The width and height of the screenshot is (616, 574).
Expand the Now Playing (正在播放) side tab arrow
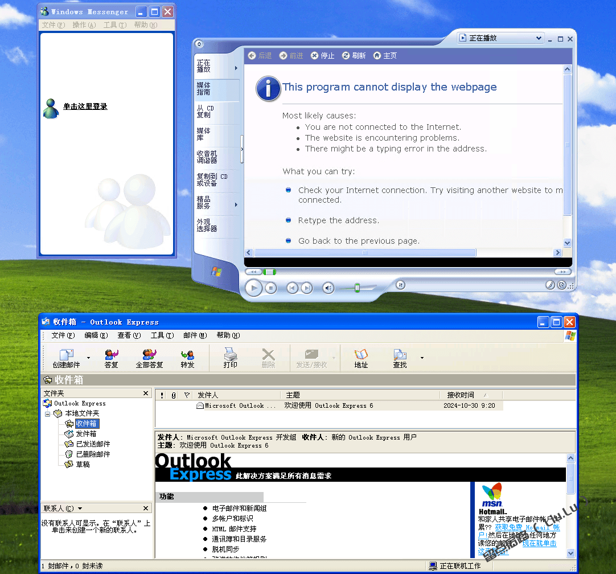click(x=236, y=68)
